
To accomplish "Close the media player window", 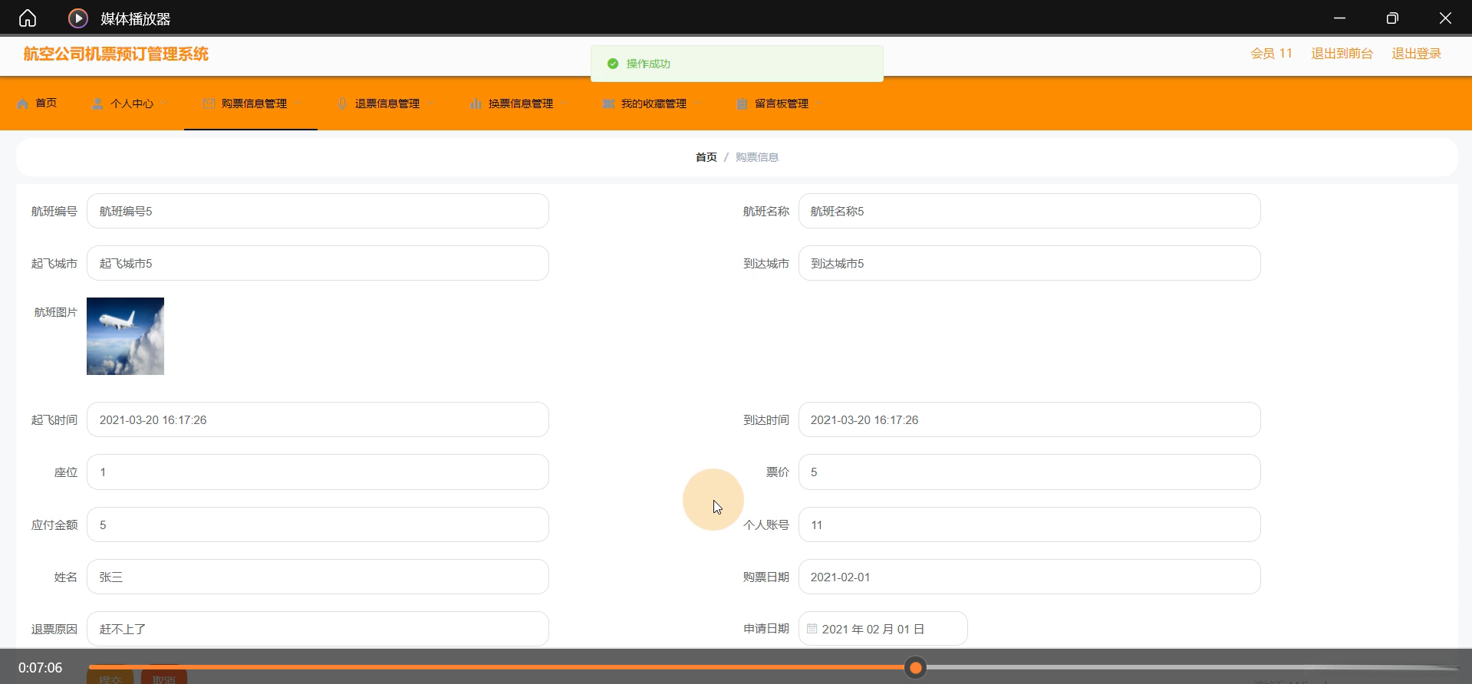I will click(x=1445, y=18).
